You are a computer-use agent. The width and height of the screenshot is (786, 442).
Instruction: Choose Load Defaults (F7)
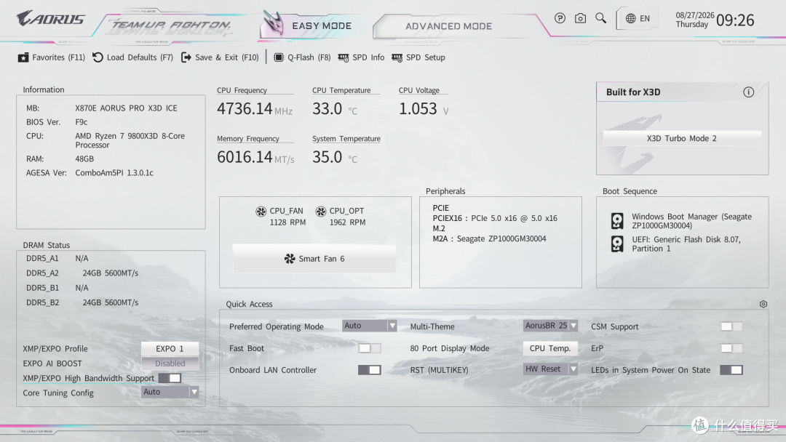[x=133, y=57]
